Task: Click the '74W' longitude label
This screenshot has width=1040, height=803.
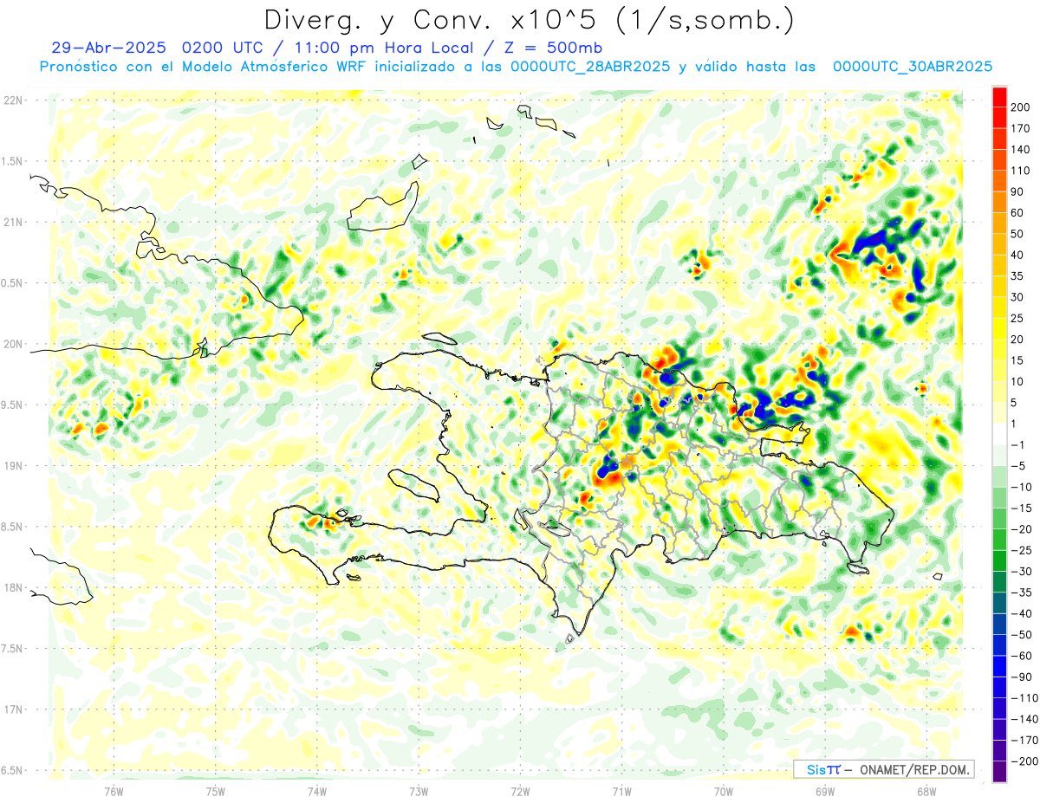Action: 317,791
